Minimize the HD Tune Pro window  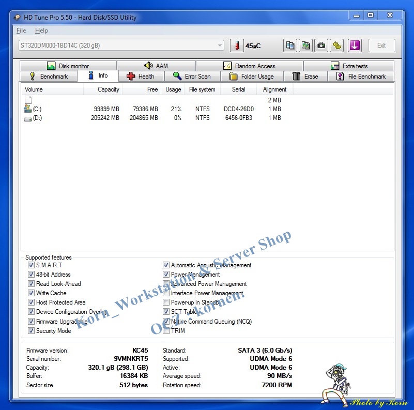click(x=357, y=16)
